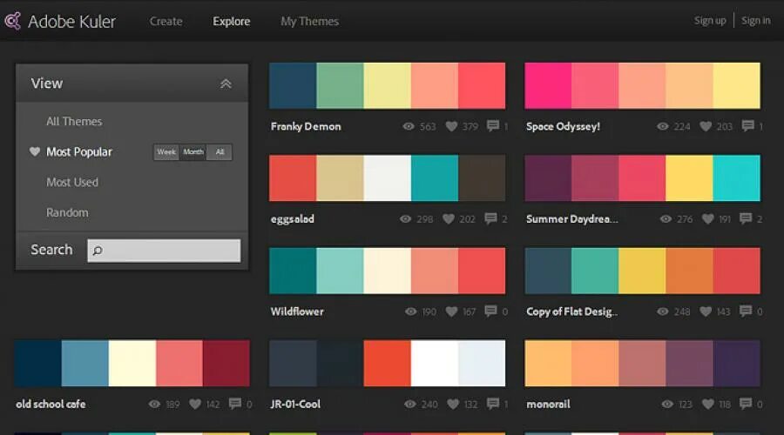Click the heart icon for old school cafe
784x435 pixels.
click(x=195, y=404)
